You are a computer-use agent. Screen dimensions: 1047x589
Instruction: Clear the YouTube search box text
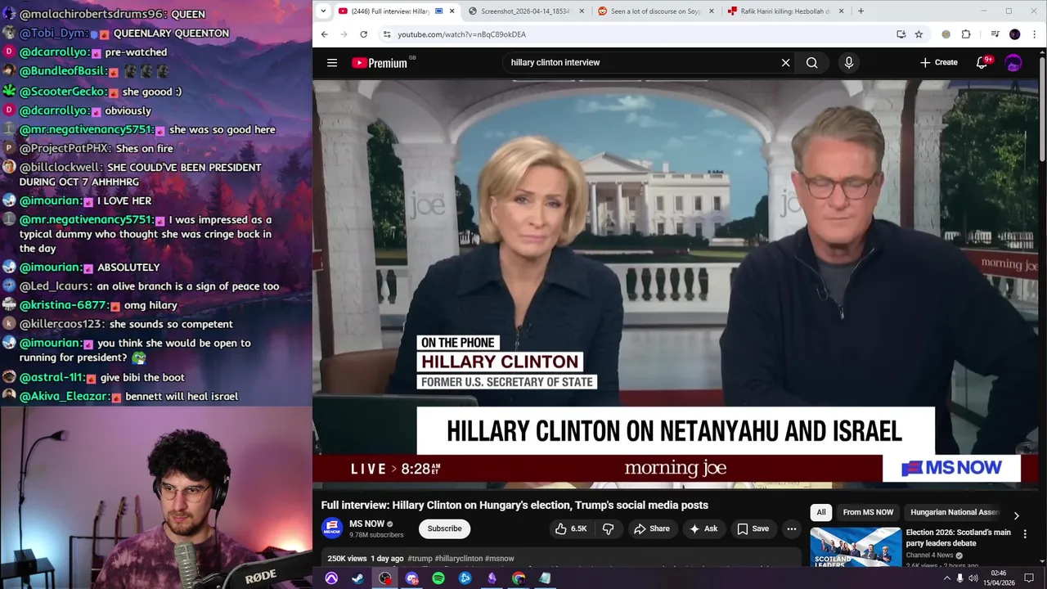point(785,62)
